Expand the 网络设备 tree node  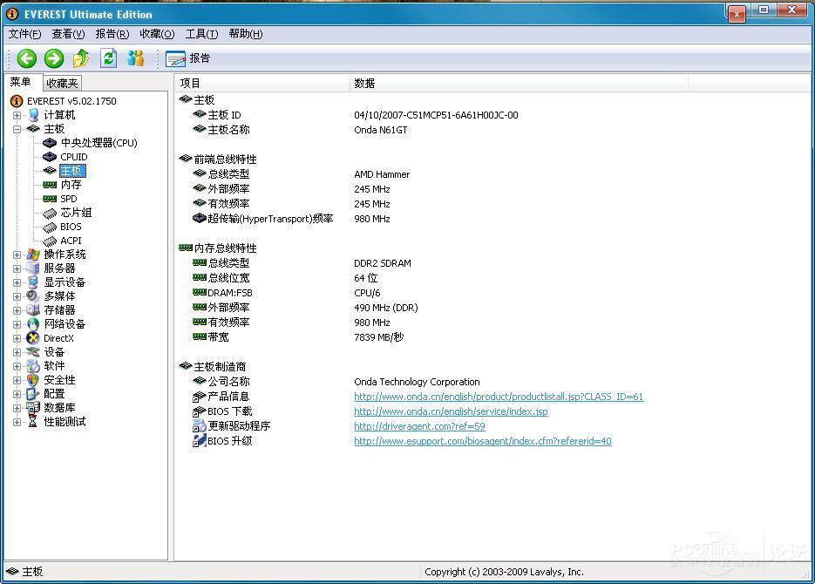[x=17, y=325]
